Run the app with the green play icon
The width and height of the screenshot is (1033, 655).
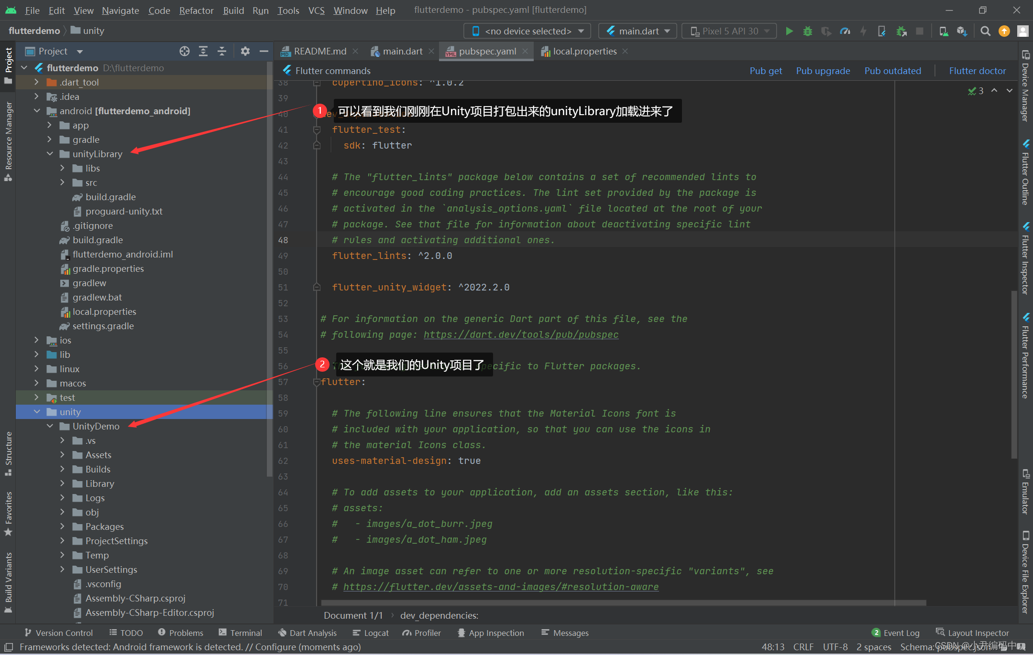(x=789, y=31)
